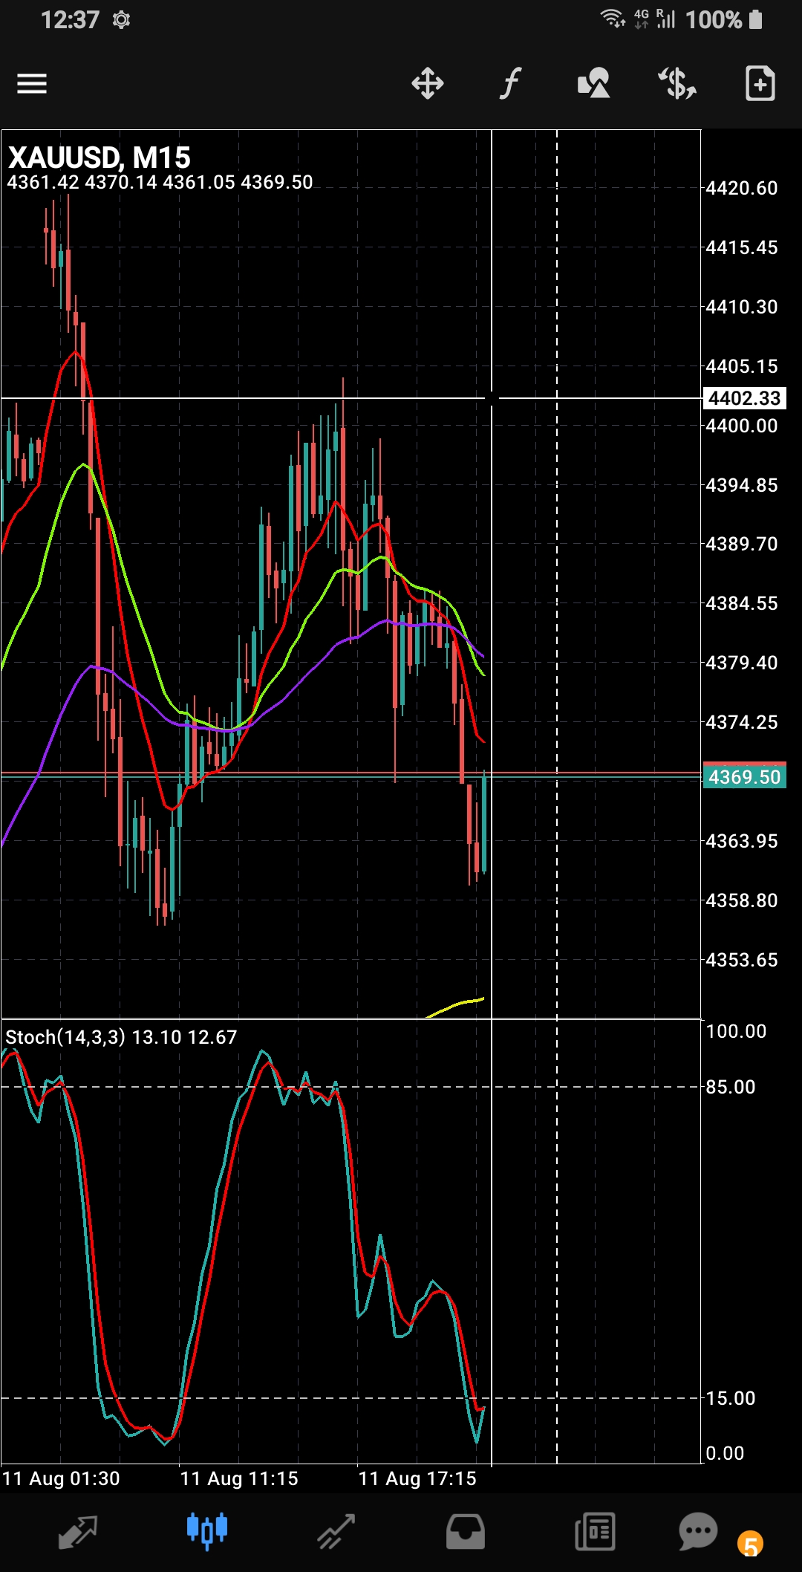
Task: Open the Trade tab trend icon
Action: 336,1532
